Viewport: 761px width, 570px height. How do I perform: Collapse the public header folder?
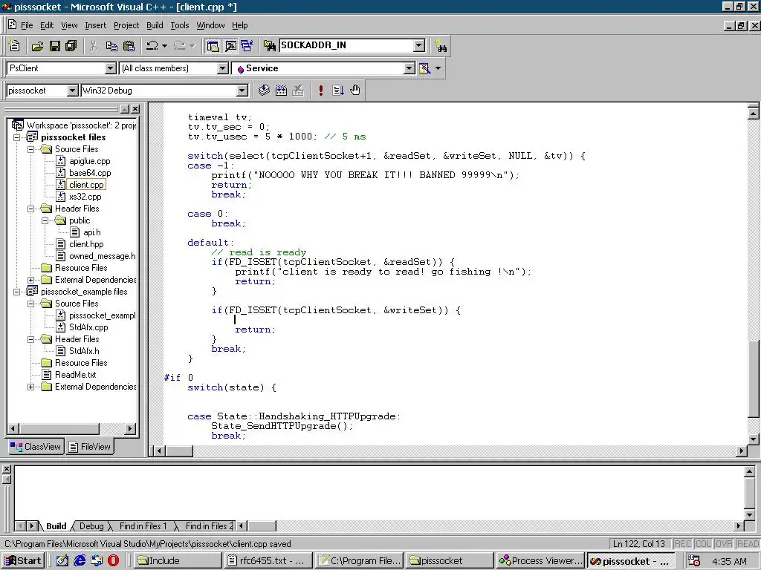(45, 220)
